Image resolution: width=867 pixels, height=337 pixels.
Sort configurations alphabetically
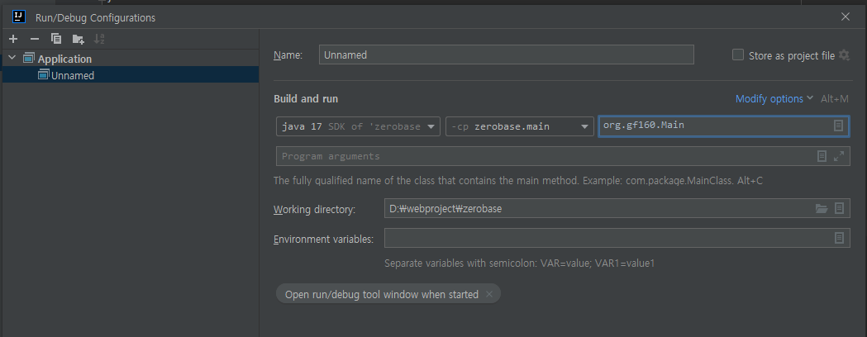pos(99,39)
